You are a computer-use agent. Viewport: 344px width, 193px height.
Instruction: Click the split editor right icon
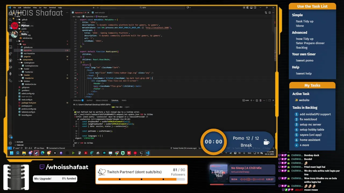(270, 13)
